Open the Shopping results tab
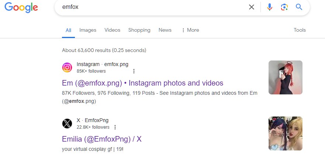The image size is (325, 163). coord(139,30)
